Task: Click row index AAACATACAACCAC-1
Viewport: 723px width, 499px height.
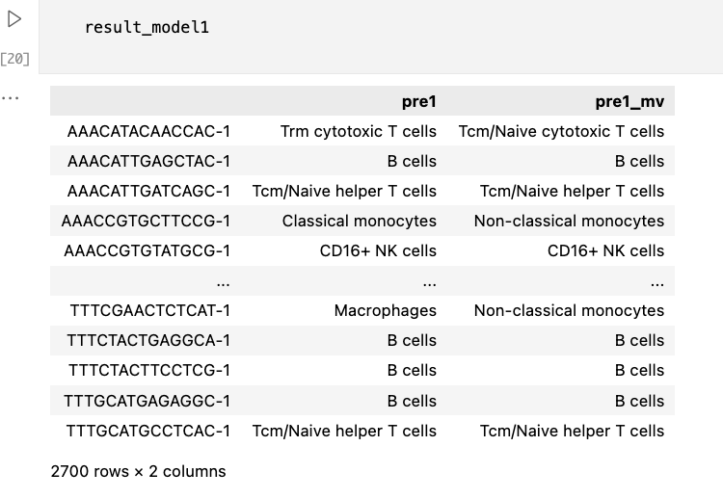Action: click(148, 131)
